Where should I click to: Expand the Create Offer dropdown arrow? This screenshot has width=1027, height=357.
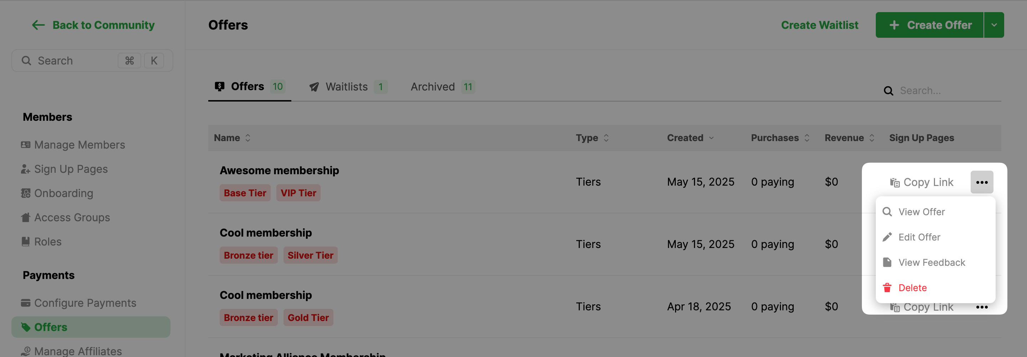[994, 25]
